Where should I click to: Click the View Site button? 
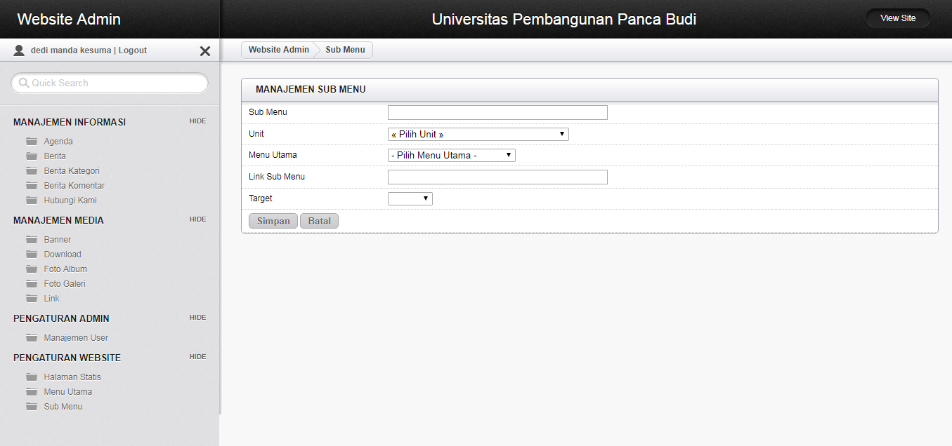click(x=898, y=18)
